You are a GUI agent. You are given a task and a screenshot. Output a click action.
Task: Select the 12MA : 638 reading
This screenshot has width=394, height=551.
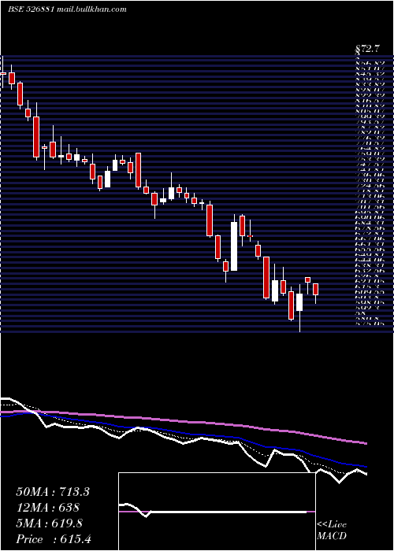(48, 508)
